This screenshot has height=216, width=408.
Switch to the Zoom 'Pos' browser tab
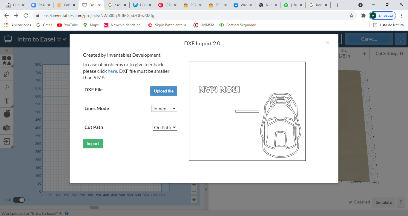coord(40,5)
